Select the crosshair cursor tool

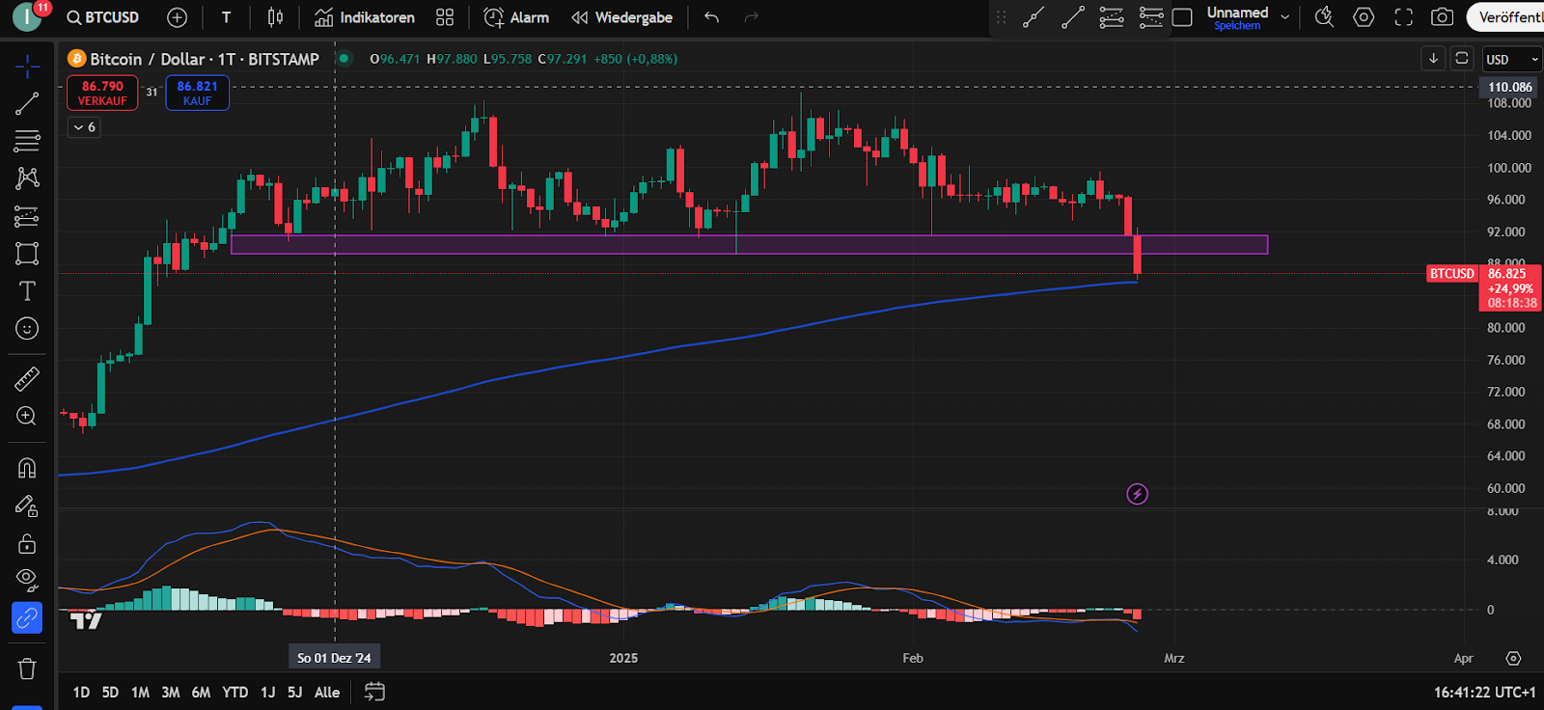(x=27, y=67)
